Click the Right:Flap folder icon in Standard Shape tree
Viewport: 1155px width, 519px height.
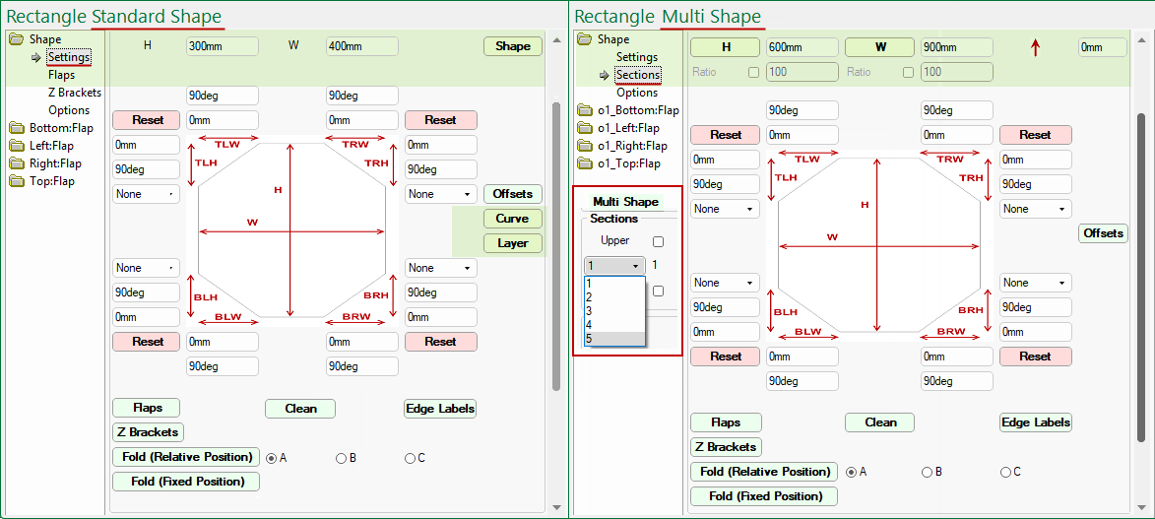[x=18, y=163]
